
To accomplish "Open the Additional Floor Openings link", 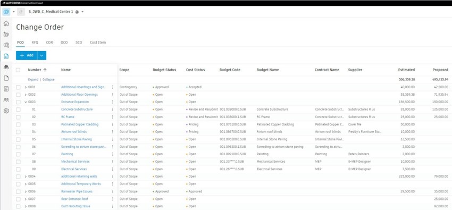I will (x=79, y=95).
